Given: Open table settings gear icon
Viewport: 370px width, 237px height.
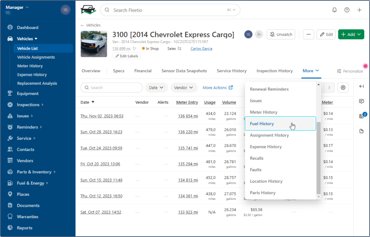Looking at the screenshot, I should pyautogui.click(x=343, y=88).
